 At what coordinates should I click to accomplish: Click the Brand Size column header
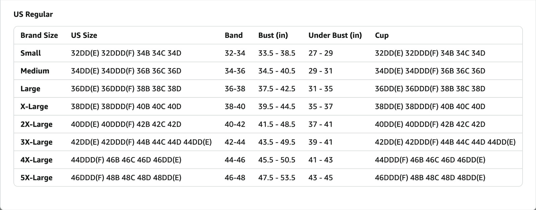click(39, 35)
